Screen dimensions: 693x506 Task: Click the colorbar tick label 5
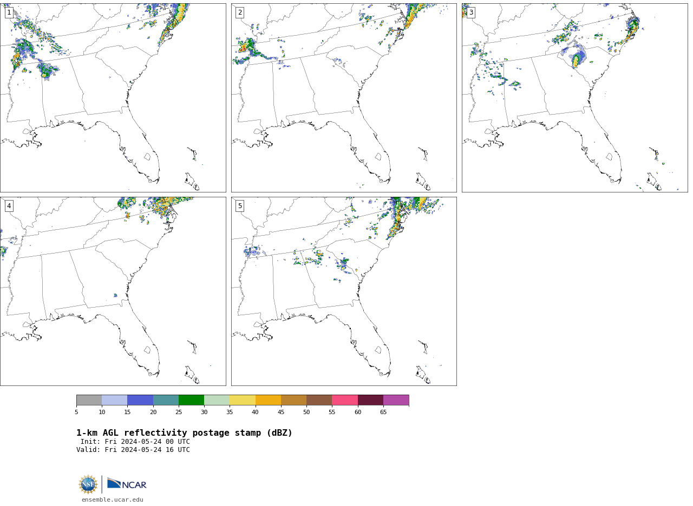[x=76, y=412]
